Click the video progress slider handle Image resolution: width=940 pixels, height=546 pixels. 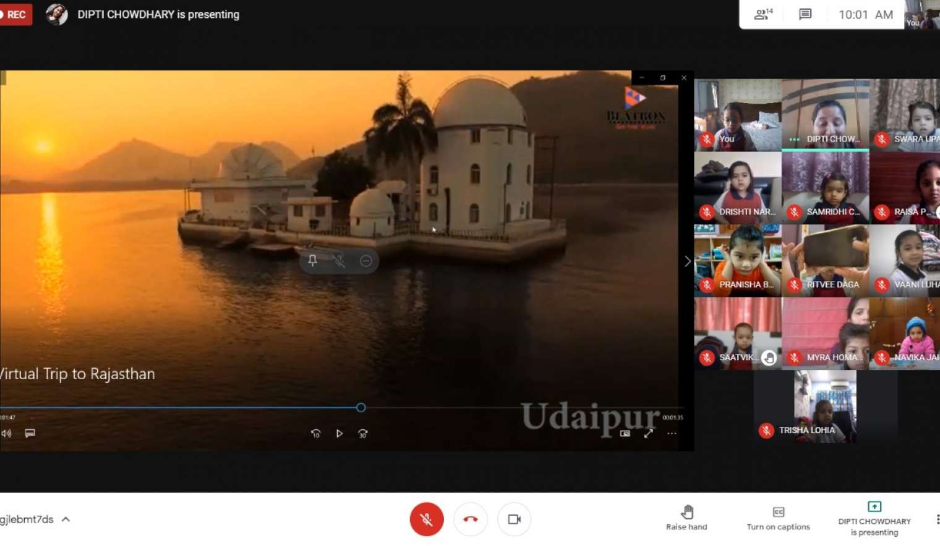(361, 408)
